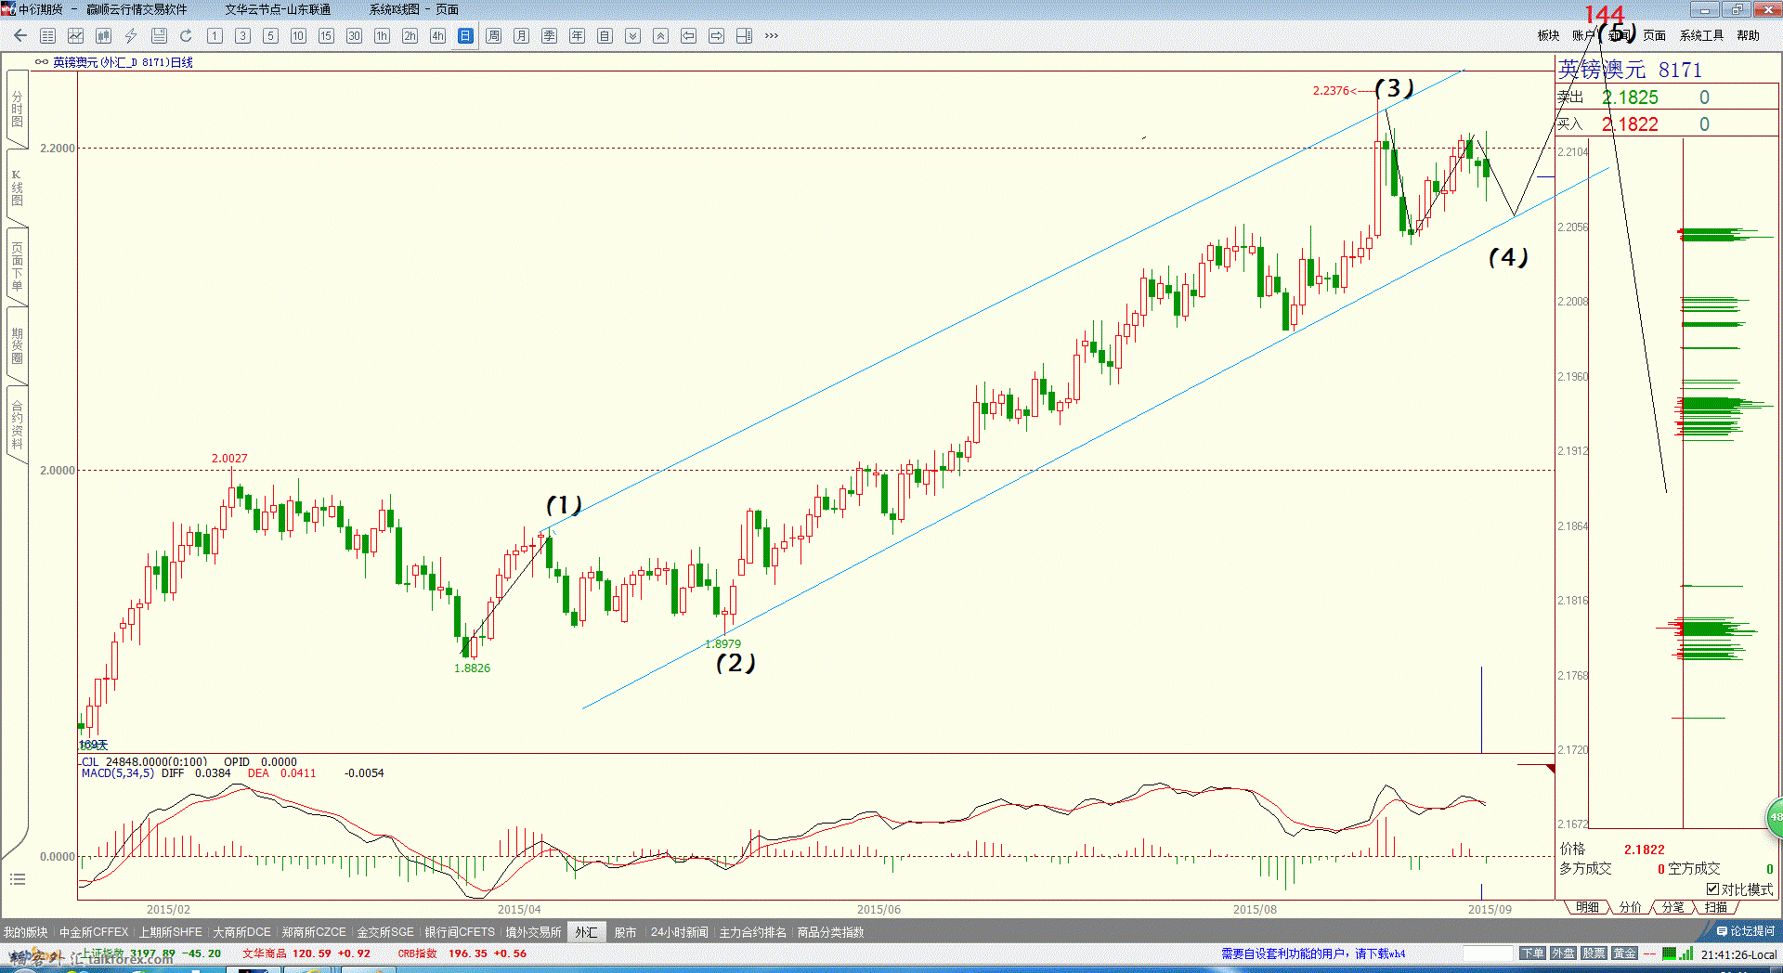Image resolution: width=1783 pixels, height=973 pixels.
Task: Toggle the 对比模式 checkbox
Action: (x=1712, y=889)
